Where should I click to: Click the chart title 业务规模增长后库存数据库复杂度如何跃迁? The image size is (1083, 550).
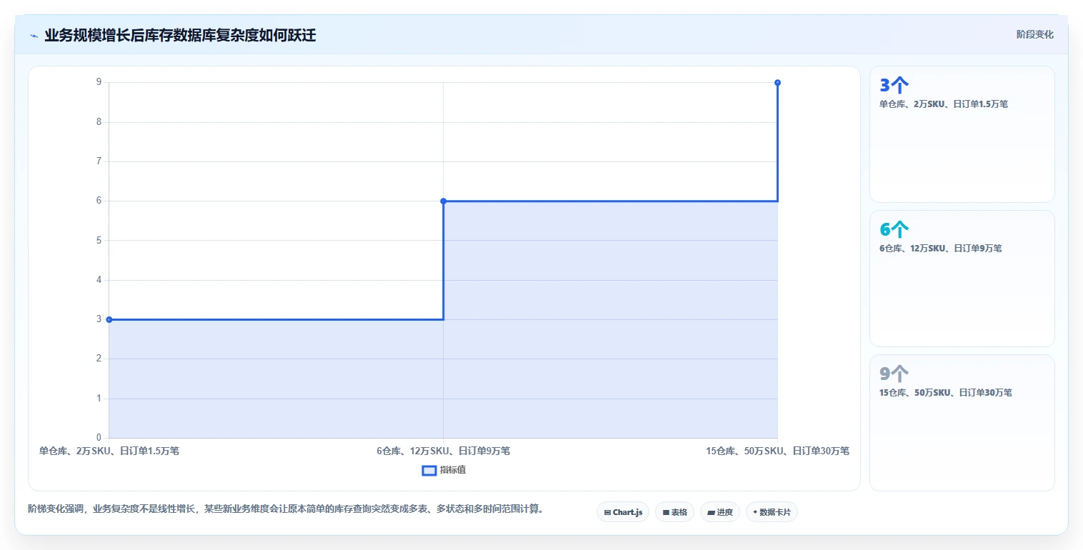pyautogui.click(x=180, y=36)
